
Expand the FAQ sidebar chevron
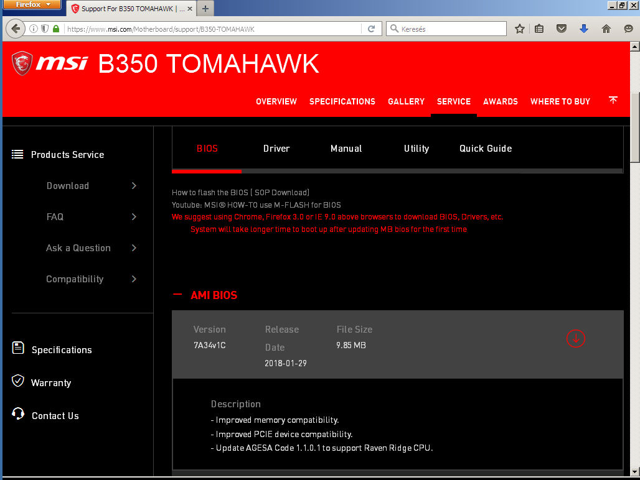point(134,217)
